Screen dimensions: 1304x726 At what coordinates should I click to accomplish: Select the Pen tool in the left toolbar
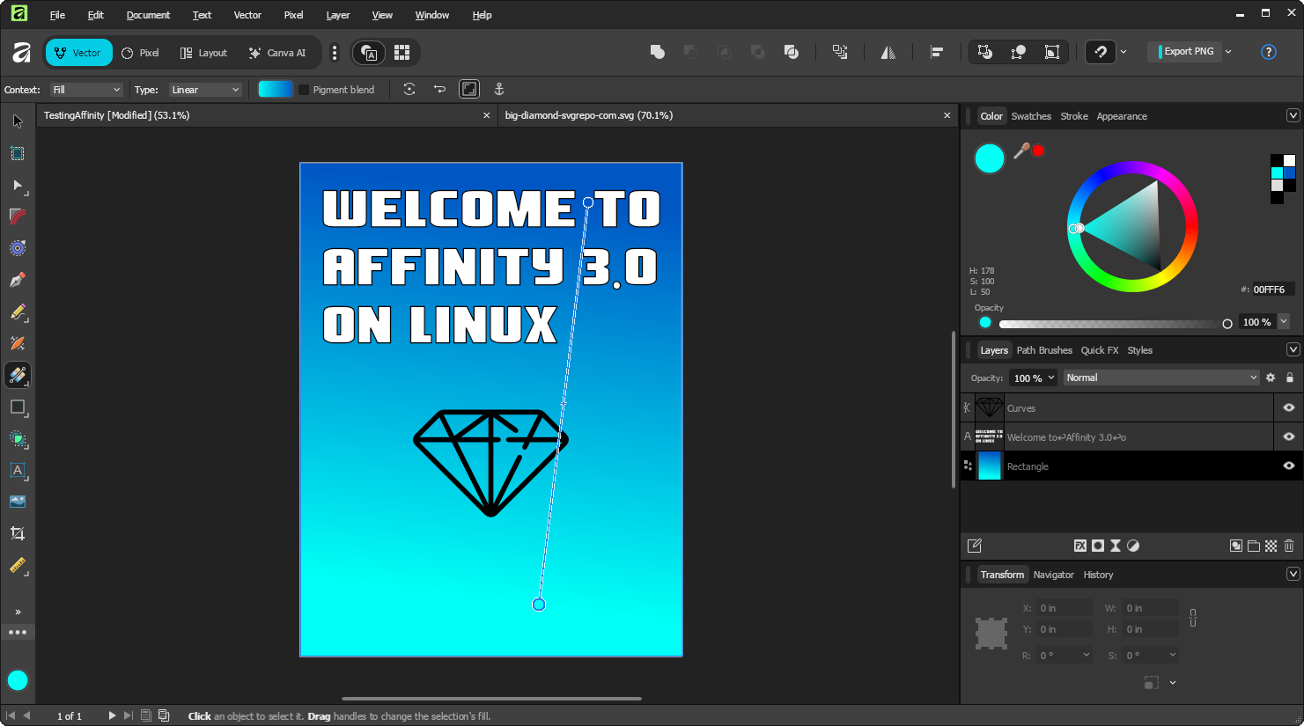click(x=18, y=280)
